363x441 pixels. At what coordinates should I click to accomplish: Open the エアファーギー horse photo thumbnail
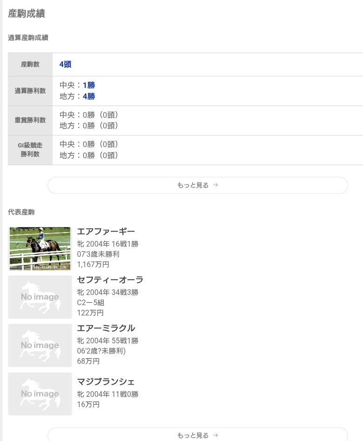coord(40,248)
